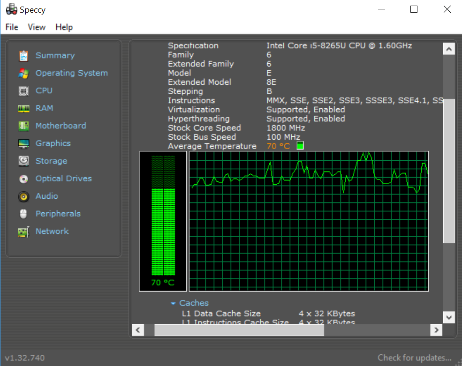Click the Stock Bus Speed 100 MHz value
Viewport: 462px width, 366px height.
[x=283, y=137]
